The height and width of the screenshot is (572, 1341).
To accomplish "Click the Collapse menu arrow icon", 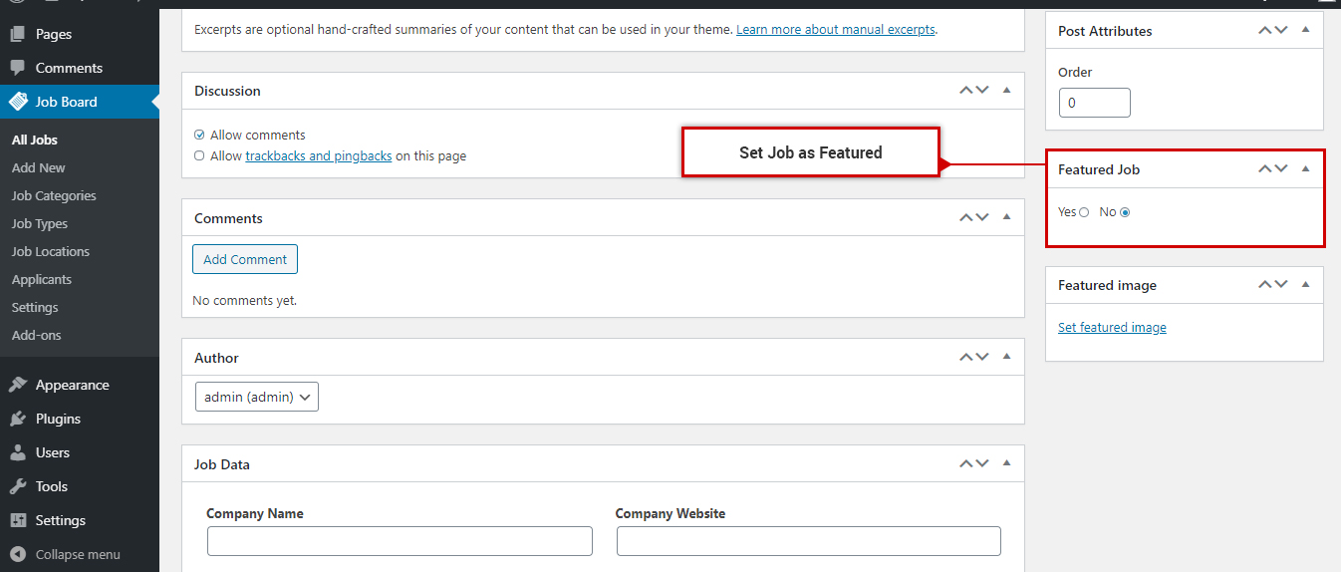I will tap(18, 554).
